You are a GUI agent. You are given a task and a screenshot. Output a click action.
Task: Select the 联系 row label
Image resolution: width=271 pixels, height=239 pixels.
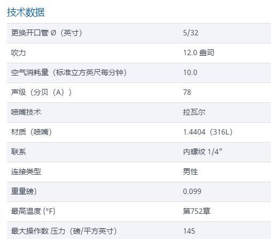point(19,152)
